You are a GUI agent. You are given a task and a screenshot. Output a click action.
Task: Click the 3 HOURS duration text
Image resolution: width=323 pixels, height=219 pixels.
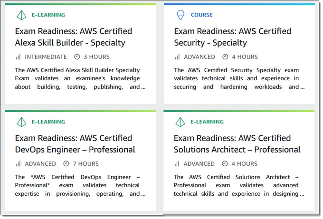tap(96, 57)
